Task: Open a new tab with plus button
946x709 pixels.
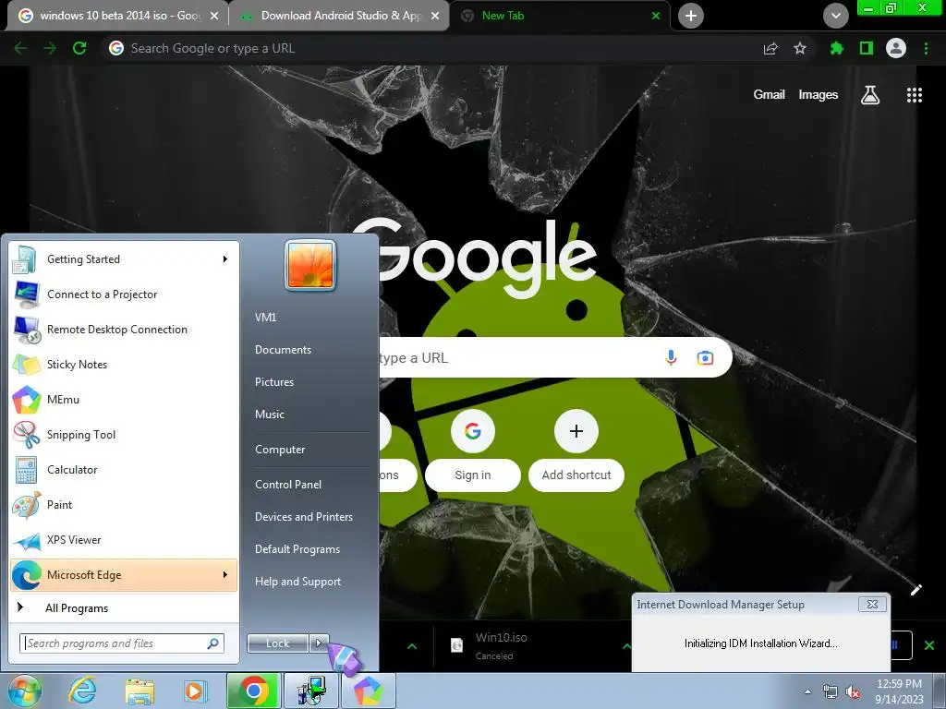Action: 691,16
